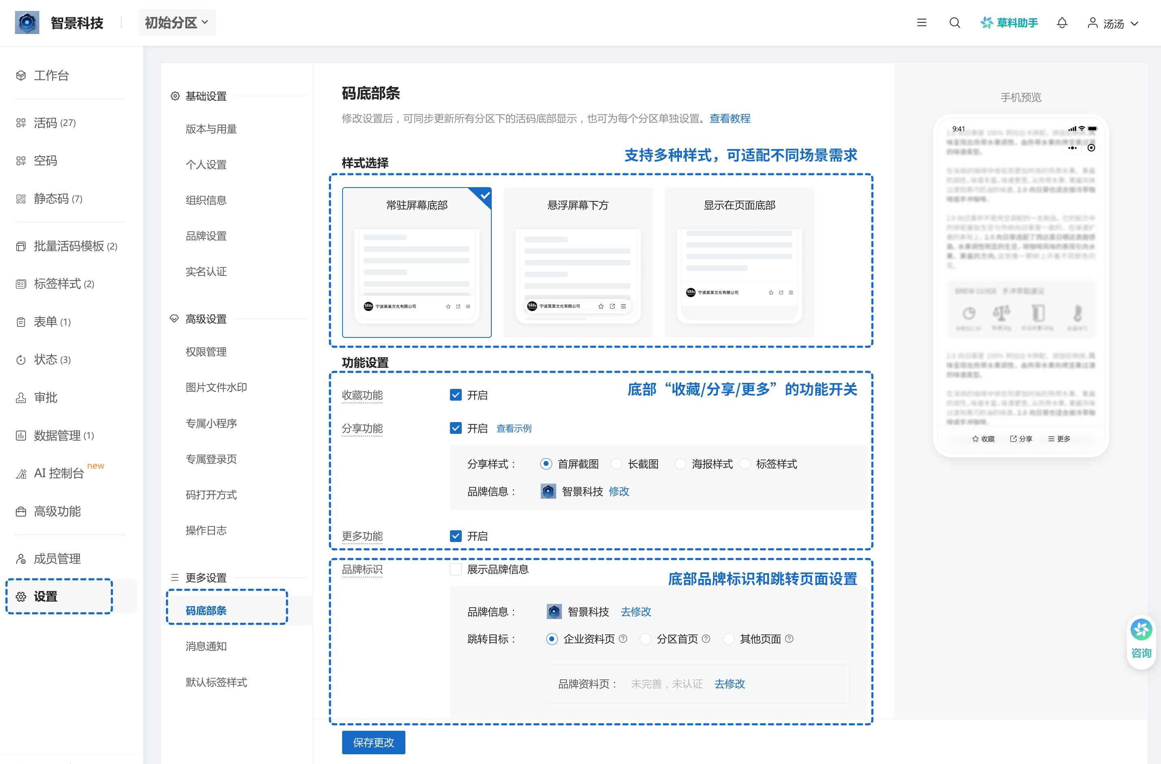Image resolution: width=1161 pixels, height=764 pixels.
Task: Select the 悬浮屏幕下方 style thumbnail
Action: (x=578, y=262)
